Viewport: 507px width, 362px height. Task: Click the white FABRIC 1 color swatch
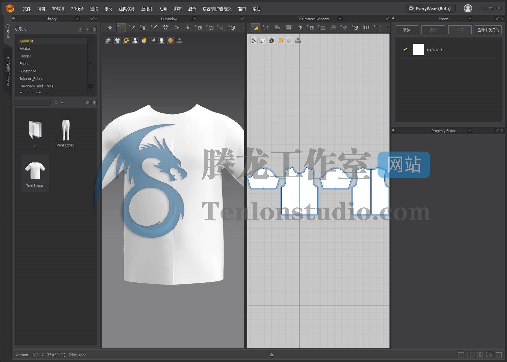point(418,50)
